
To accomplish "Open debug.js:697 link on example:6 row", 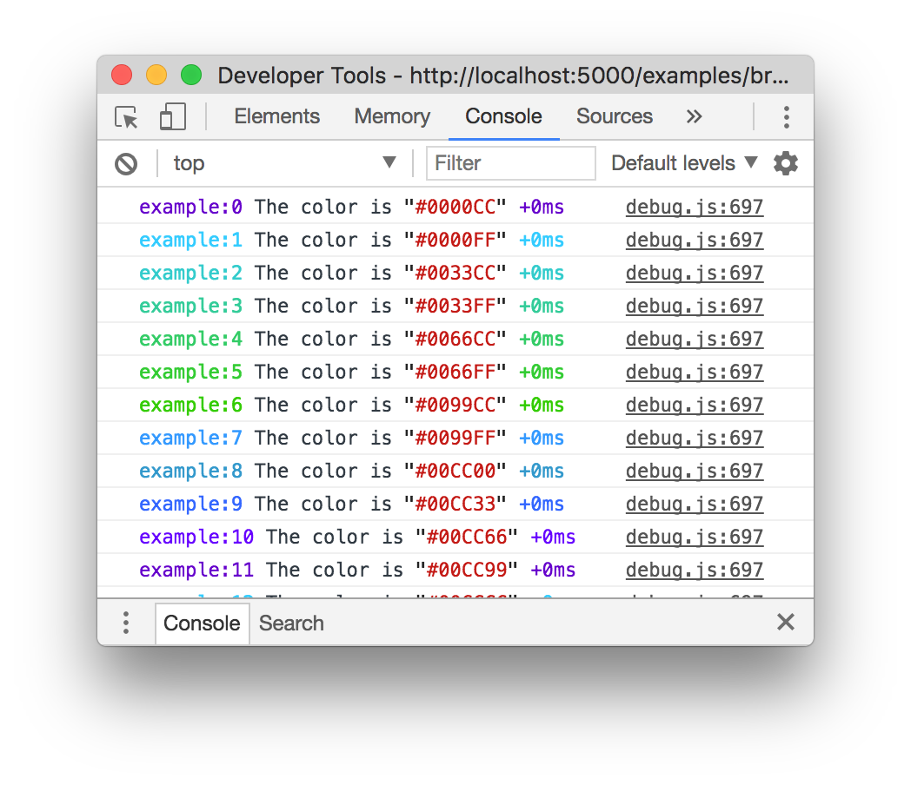I will (x=695, y=406).
